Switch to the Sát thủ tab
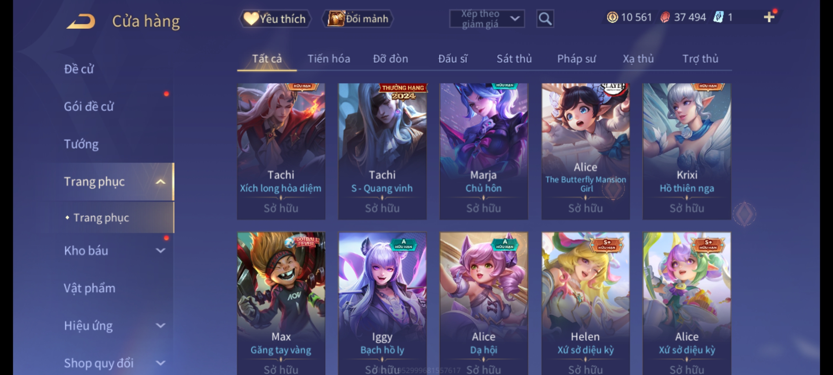Image resolution: width=833 pixels, height=375 pixels. (514, 59)
